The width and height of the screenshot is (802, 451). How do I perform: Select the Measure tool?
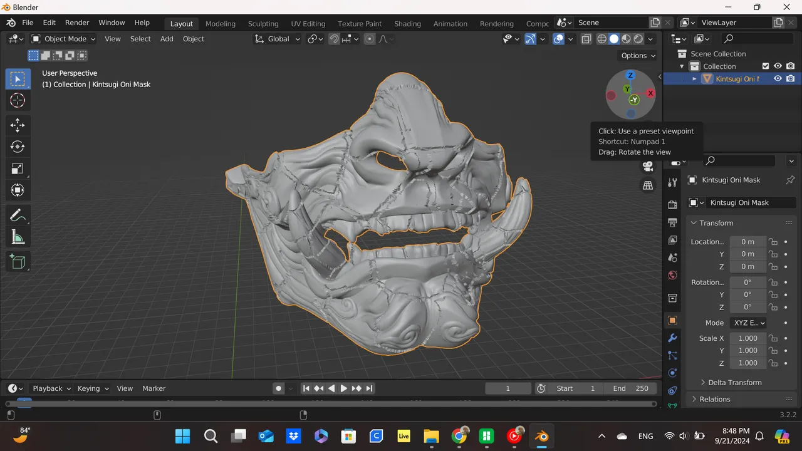[18, 237]
